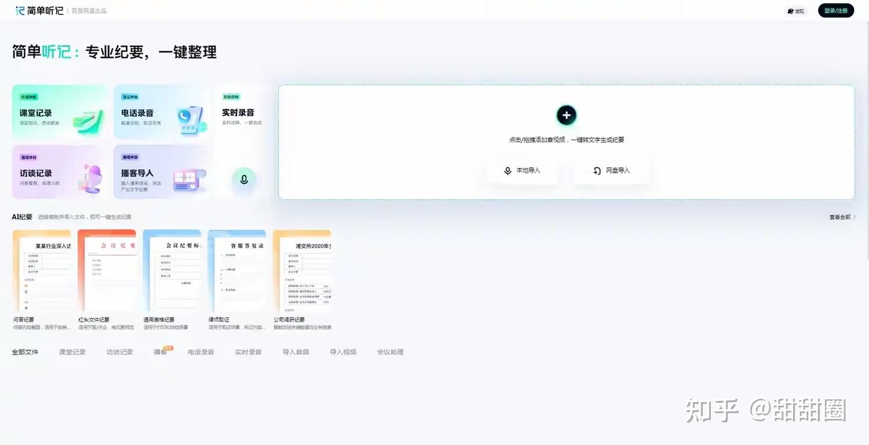Open the 课堂记录 feature card
Screen dimensions: 869x445
coord(59,112)
